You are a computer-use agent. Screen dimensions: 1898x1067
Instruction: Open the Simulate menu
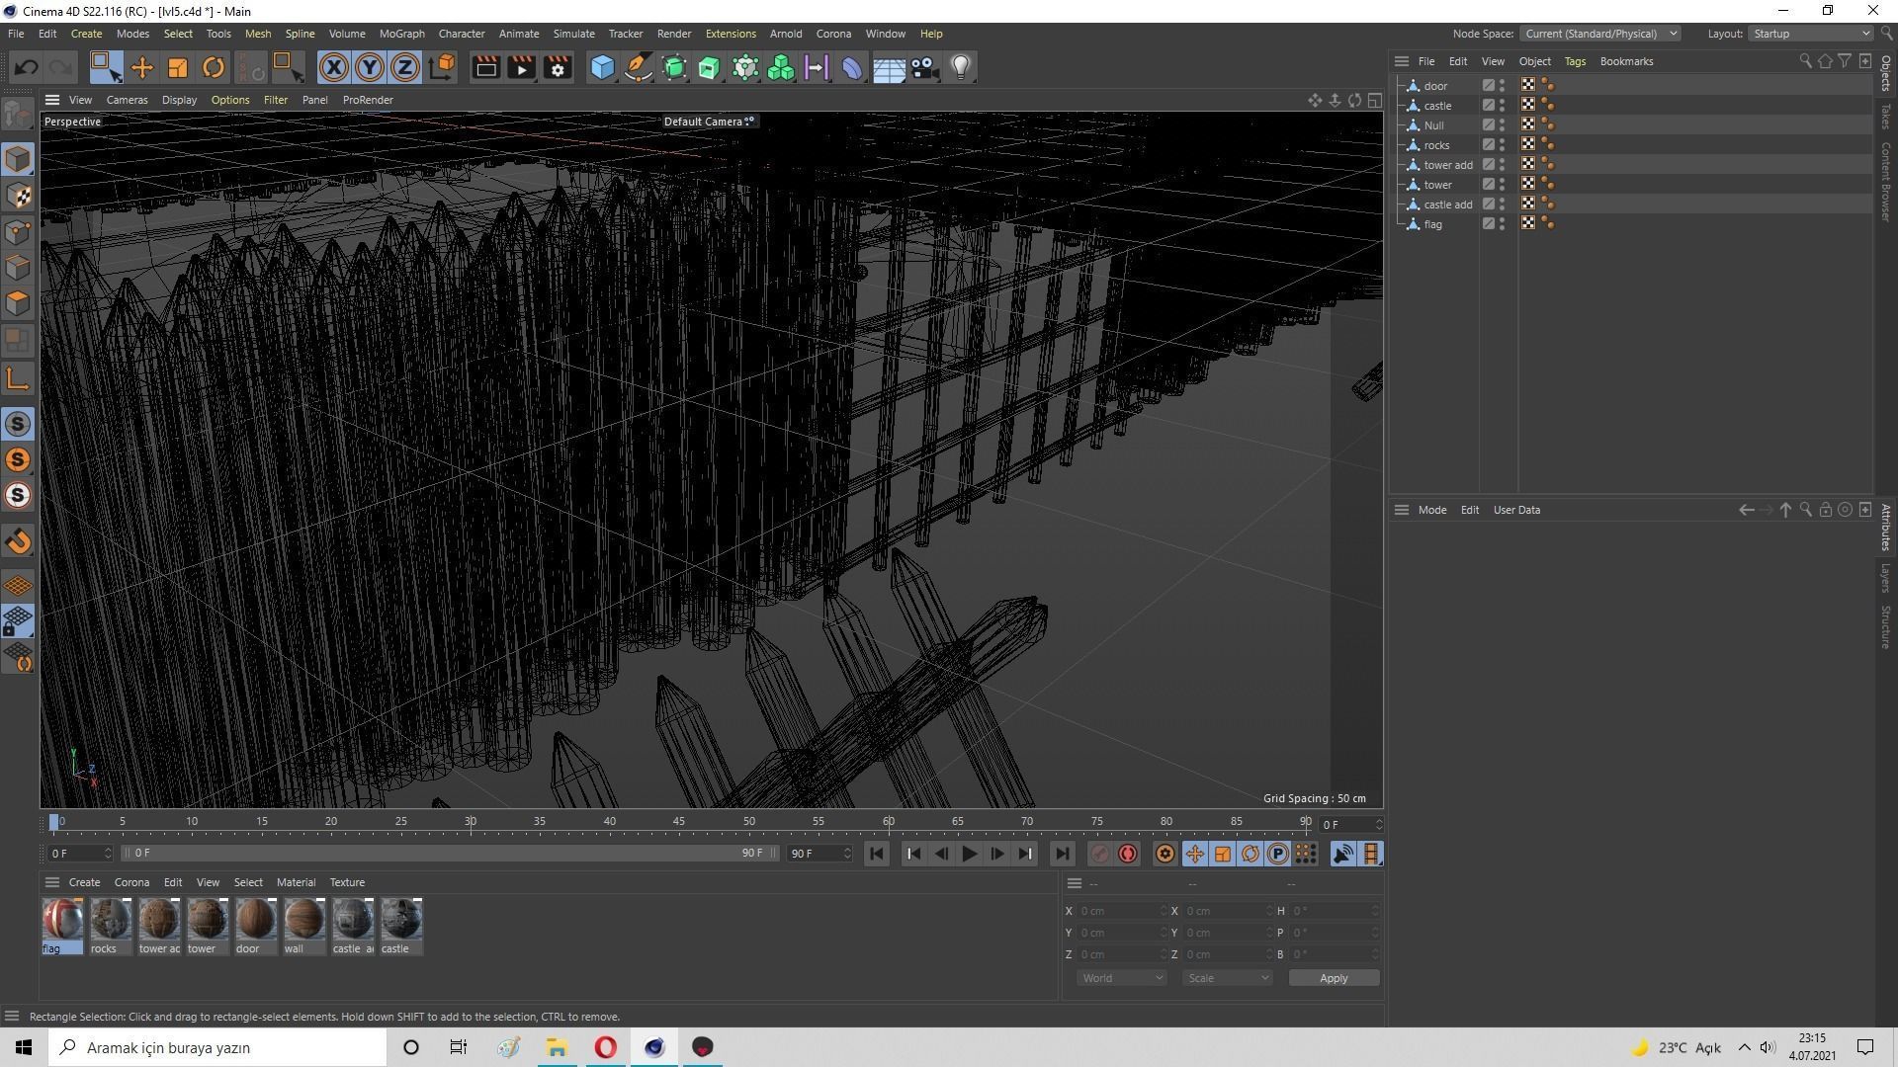573,34
